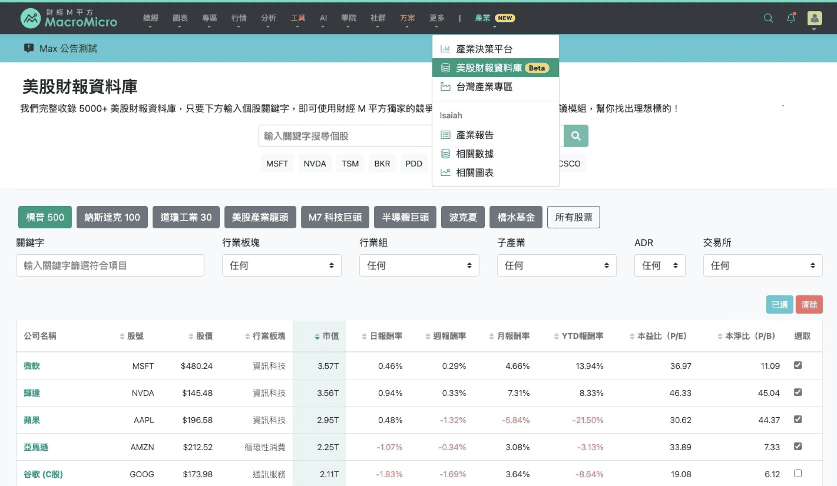Select the 標普 500 group tab
837x486 pixels.
[x=45, y=217]
